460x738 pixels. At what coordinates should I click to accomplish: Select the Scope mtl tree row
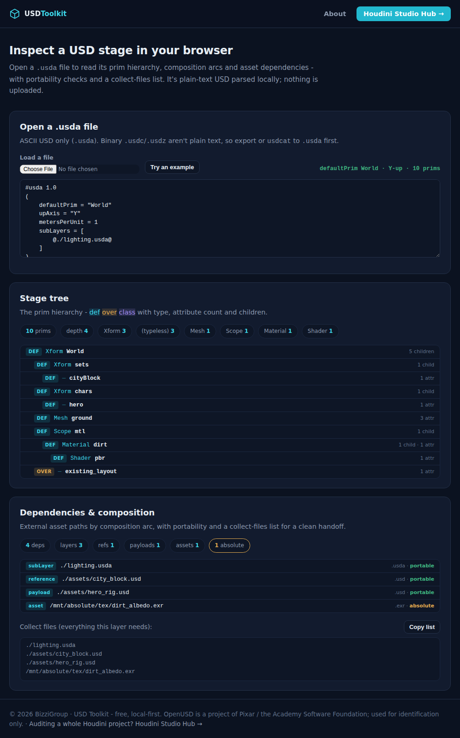(x=230, y=432)
